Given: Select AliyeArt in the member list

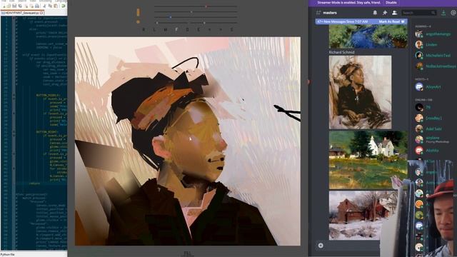Looking at the screenshot, I should click(433, 87).
